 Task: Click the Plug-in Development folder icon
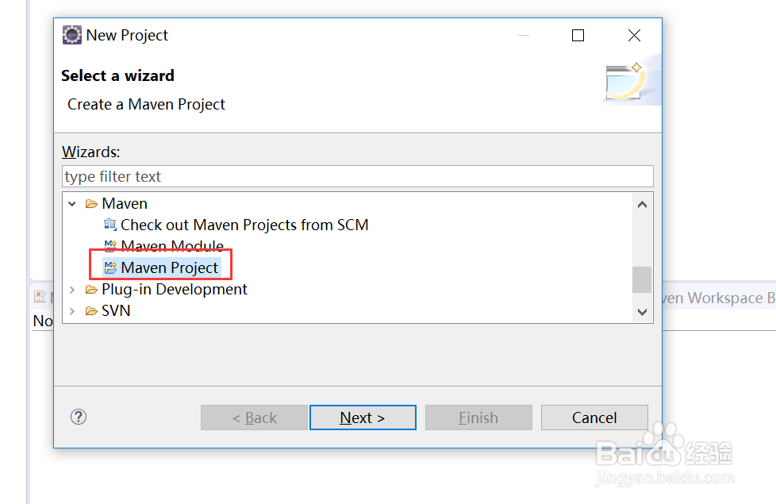(91, 290)
